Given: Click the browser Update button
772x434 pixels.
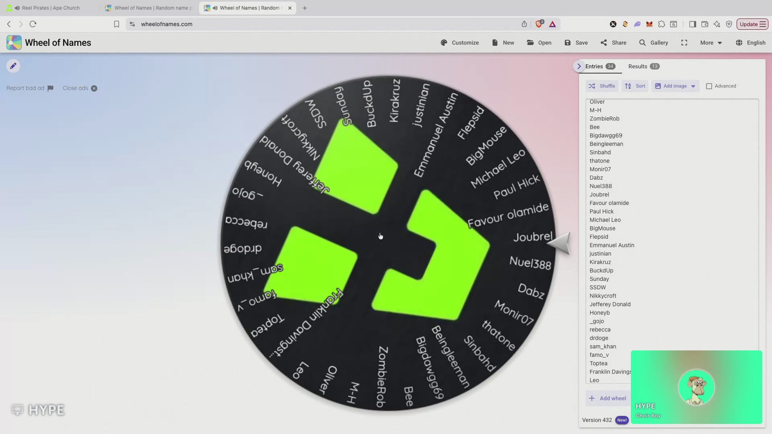Looking at the screenshot, I should tap(752, 24).
